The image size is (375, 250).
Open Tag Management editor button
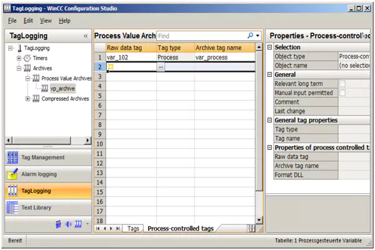(x=48, y=157)
